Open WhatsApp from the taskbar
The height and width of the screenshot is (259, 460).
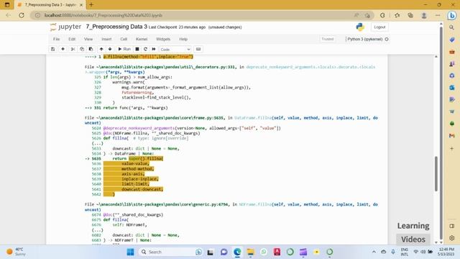pyautogui.click(x=264, y=252)
